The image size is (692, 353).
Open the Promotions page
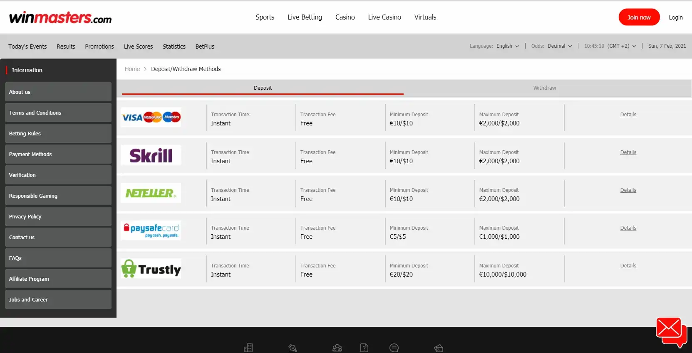(x=99, y=47)
